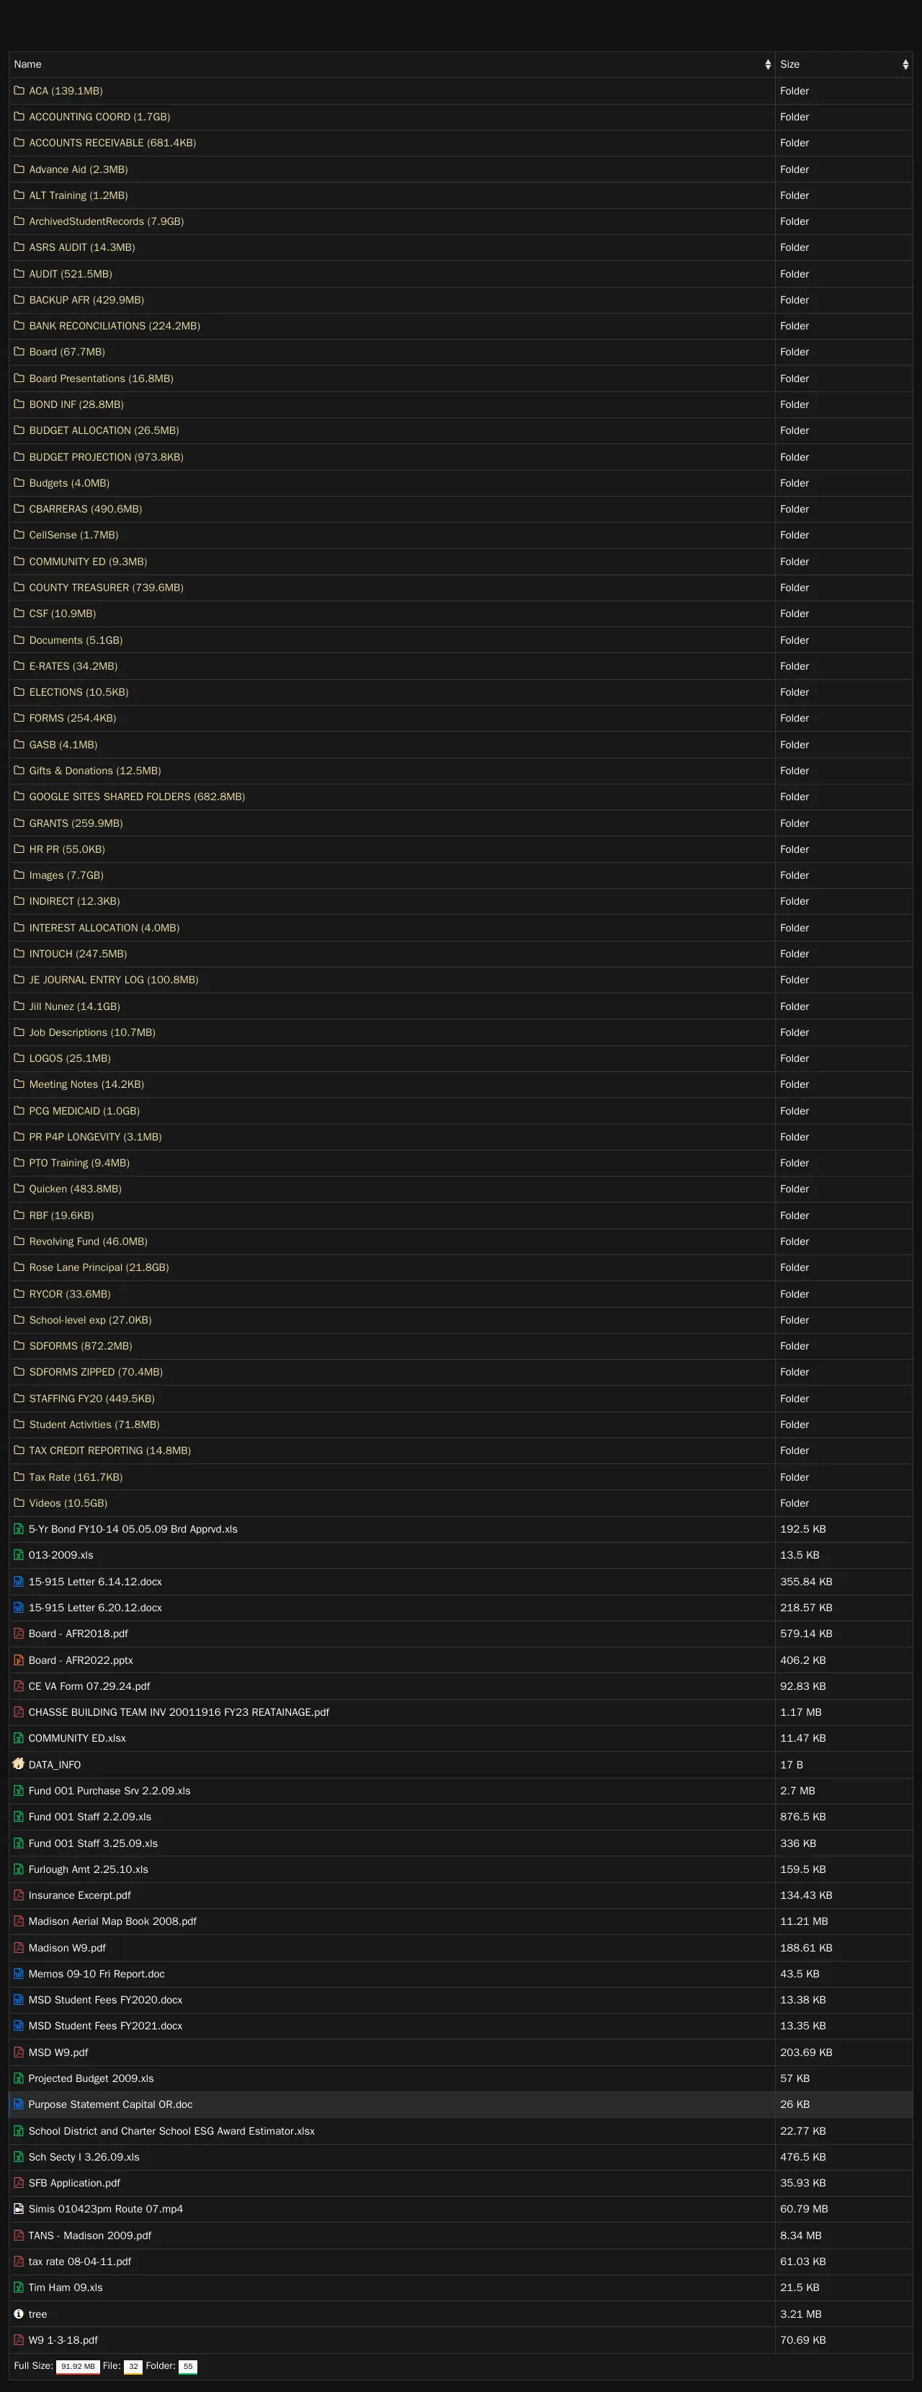Click the Name column header
Viewport: 922px width, 2392px height.
pos(28,65)
